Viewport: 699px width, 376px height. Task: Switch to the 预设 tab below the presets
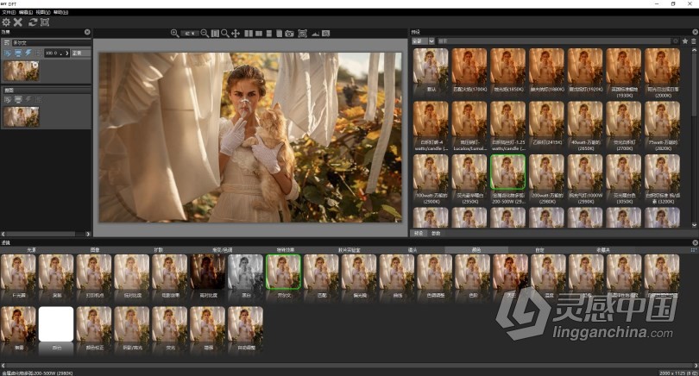[419, 234]
